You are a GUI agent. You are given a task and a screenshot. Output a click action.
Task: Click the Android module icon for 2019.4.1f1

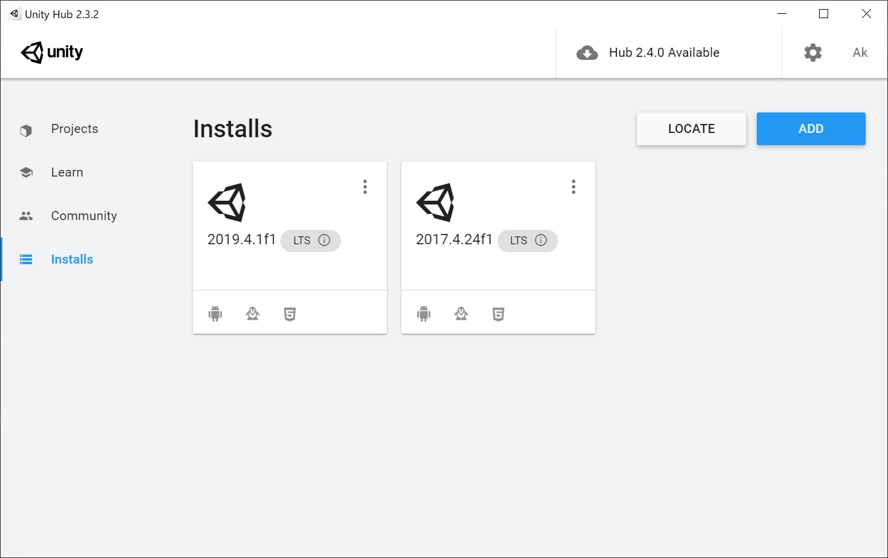[x=215, y=314]
